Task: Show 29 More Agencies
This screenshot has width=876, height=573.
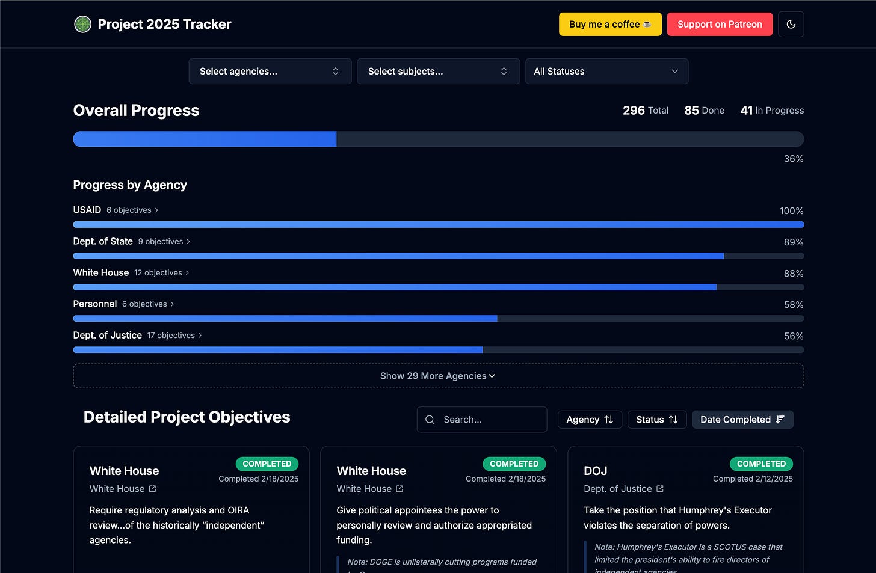Action: 439,376
